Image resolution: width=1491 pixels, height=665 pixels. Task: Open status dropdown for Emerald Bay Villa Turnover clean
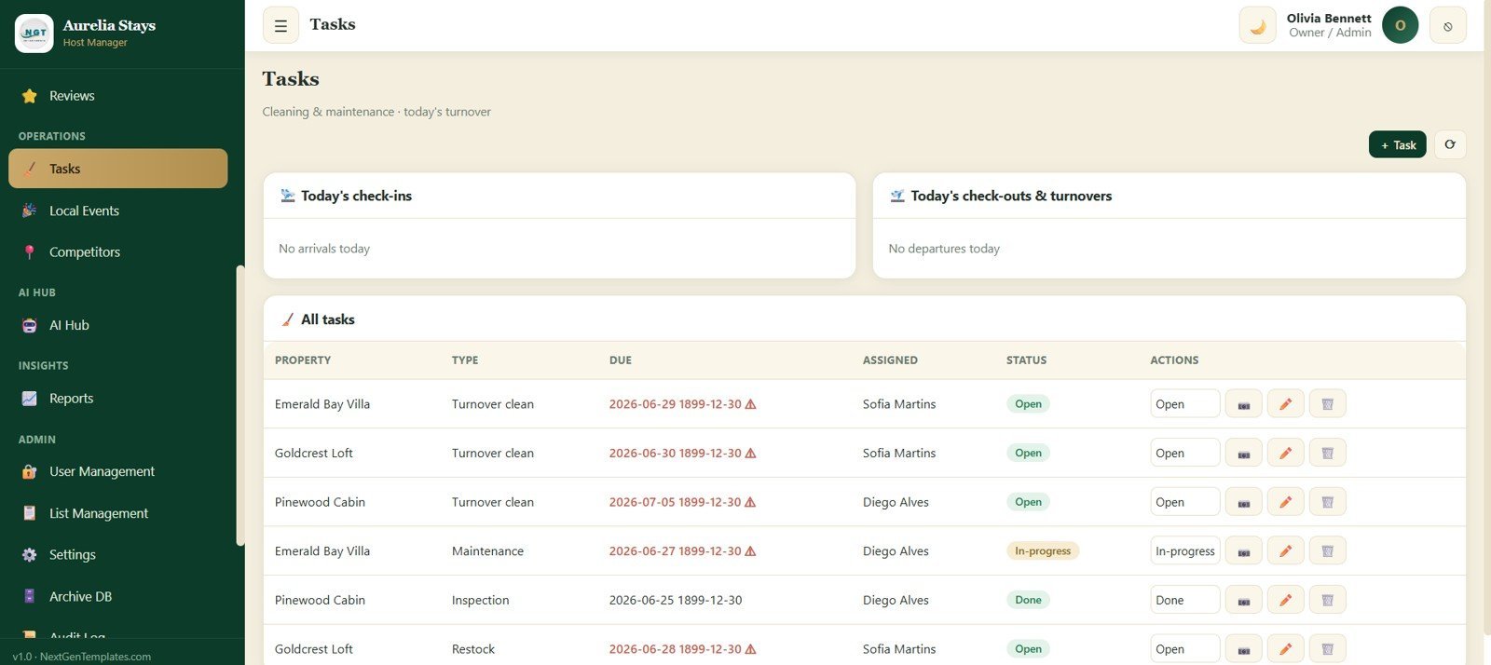pos(1184,404)
